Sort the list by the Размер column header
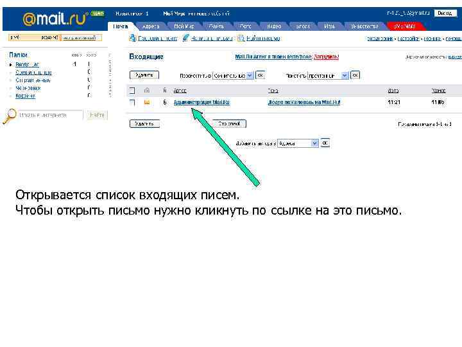 click(438, 91)
